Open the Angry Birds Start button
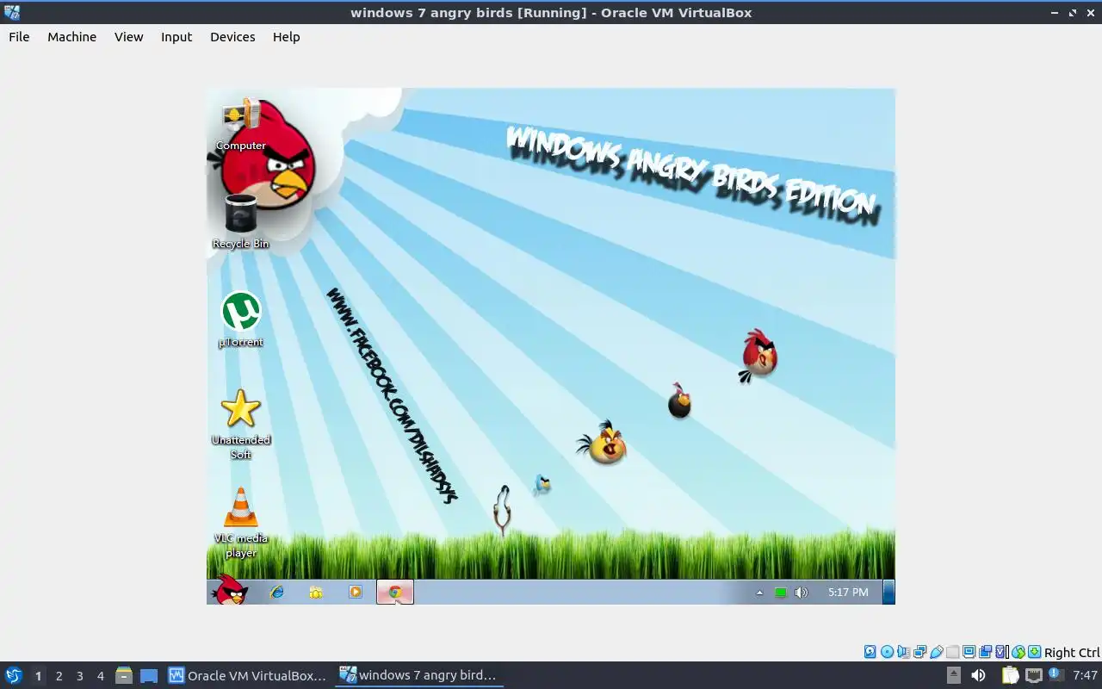The width and height of the screenshot is (1102, 689). pos(230,591)
